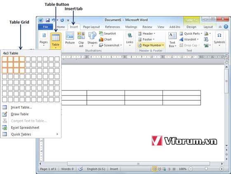Open the Screenshot dropdown
The image size is (231, 174).
coord(111,45)
